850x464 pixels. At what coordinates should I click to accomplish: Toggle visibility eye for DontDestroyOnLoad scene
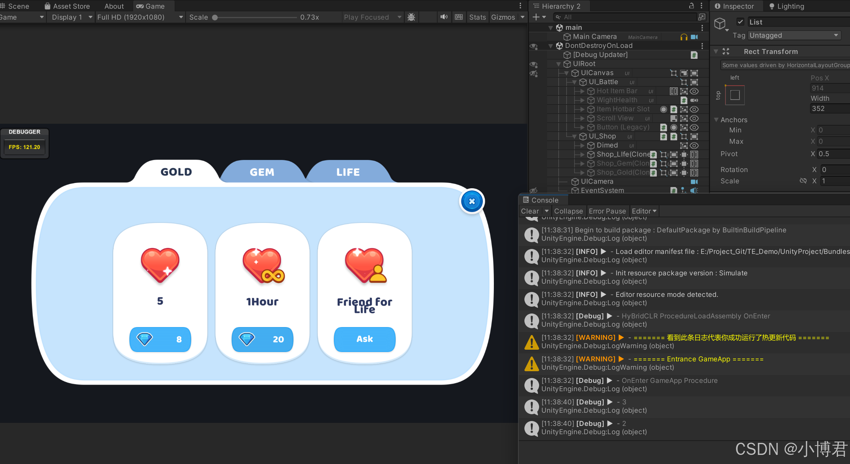[x=533, y=46]
